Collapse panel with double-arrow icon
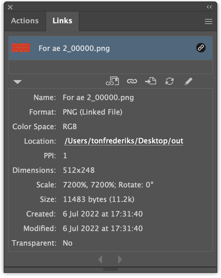The image size is (221, 278). pyautogui.click(x=209, y=7)
